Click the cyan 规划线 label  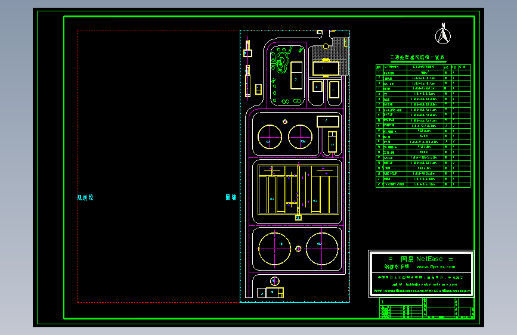pyautogui.click(x=85, y=197)
